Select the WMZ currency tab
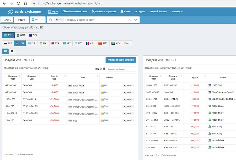 pyautogui.click(x=21, y=35)
